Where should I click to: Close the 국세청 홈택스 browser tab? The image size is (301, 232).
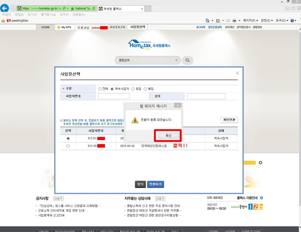pyautogui.click(x=142, y=9)
